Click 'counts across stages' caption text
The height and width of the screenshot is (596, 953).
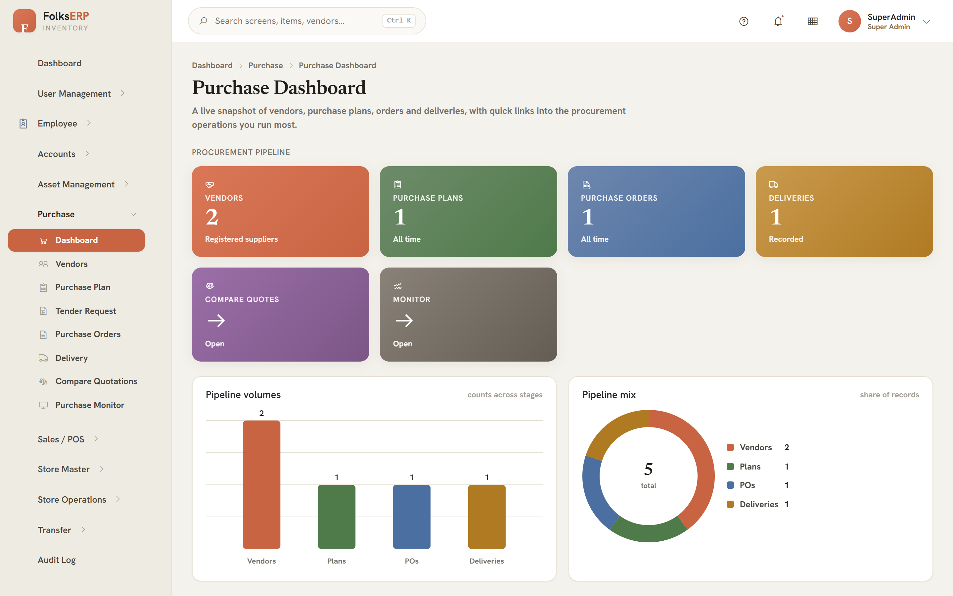click(505, 395)
